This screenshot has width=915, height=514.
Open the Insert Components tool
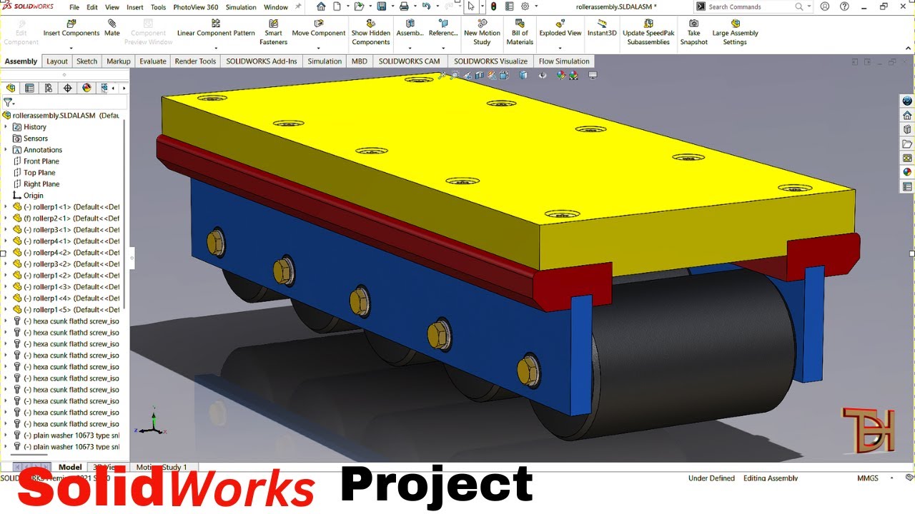tap(71, 29)
